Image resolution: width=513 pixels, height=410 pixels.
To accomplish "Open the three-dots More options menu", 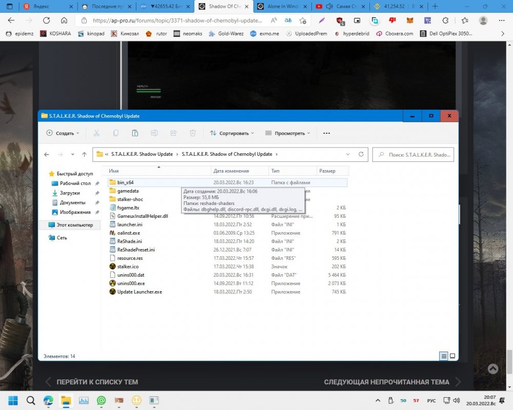I will coord(326,133).
